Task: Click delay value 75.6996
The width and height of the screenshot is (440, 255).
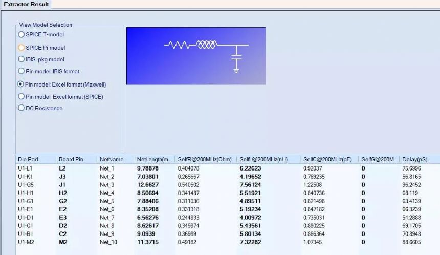Action: (x=411, y=168)
